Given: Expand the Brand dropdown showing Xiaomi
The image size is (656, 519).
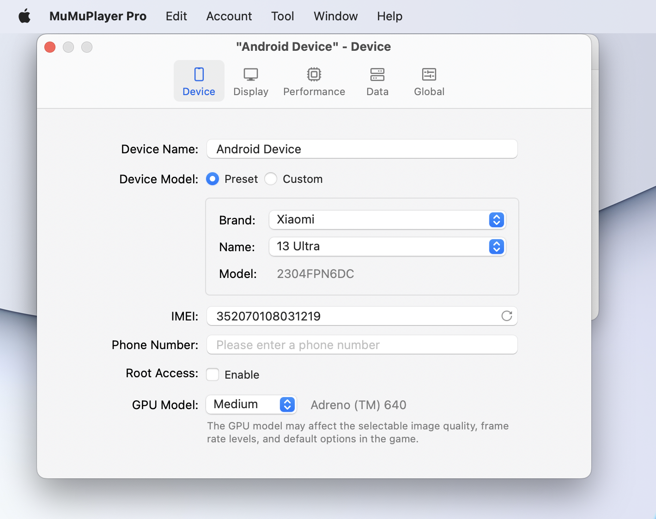Looking at the screenshot, I should [x=387, y=220].
